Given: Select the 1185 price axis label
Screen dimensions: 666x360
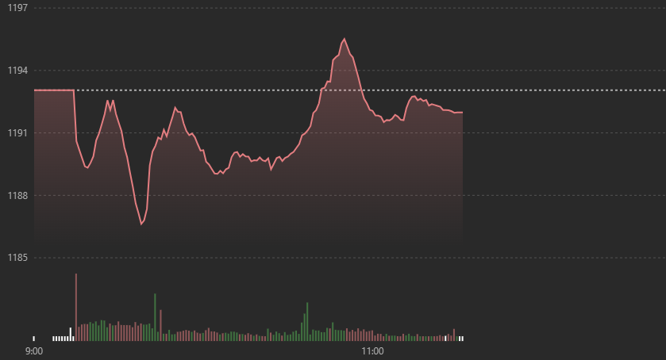Looking at the screenshot, I should [17, 258].
